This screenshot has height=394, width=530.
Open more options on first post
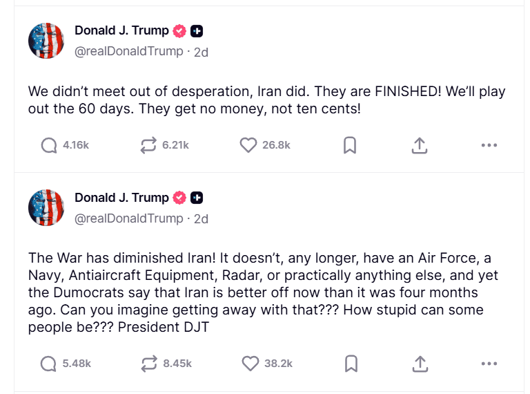[489, 145]
